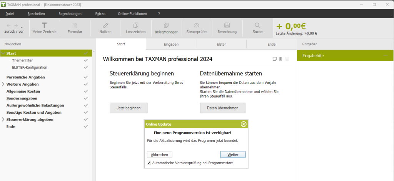Collapse the Eingabehilfe panel
The width and height of the screenshot is (394, 181).
click(386, 56)
